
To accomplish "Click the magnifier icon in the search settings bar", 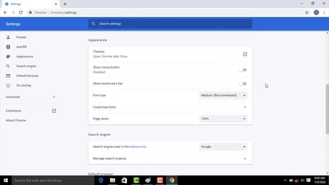I will (x=94, y=24).
